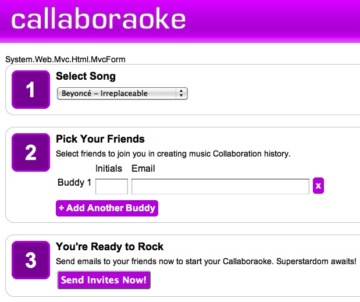Click the Buddy 1 row label
This screenshot has width=360, height=302.
click(74, 183)
